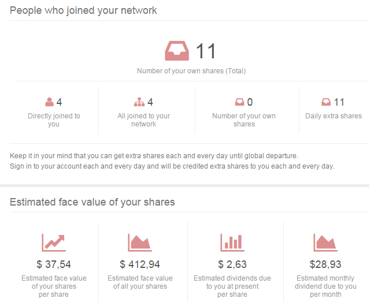Click area chart icon above $28,93
Image resolution: width=370 pixels, height=302 pixels.
325,242
